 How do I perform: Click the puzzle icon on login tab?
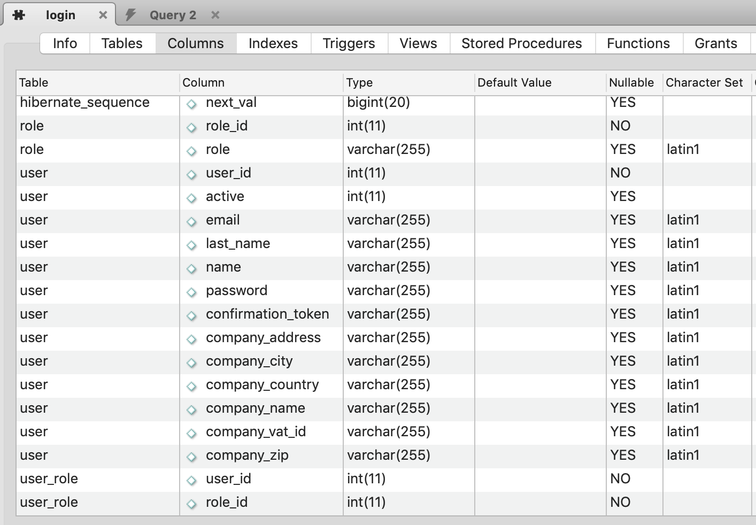click(x=19, y=15)
